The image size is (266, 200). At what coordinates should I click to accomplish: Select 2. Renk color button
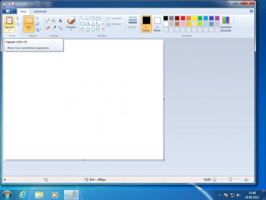pyautogui.click(x=157, y=24)
